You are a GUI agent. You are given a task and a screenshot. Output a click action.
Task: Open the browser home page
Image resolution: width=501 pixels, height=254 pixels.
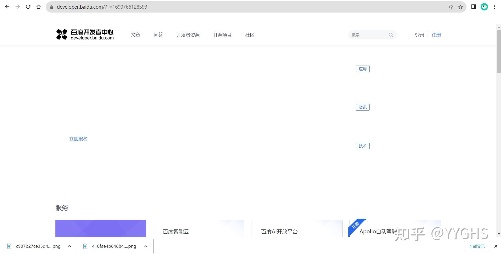point(39,7)
